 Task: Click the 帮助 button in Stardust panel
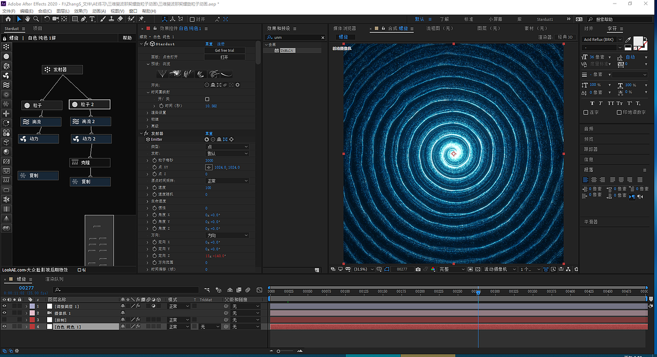pyautogui.click(x=127, y=38)
